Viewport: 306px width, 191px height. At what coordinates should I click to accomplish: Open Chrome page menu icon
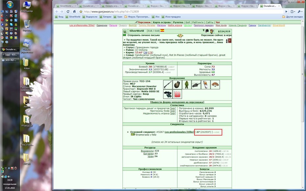coord(293,12)
